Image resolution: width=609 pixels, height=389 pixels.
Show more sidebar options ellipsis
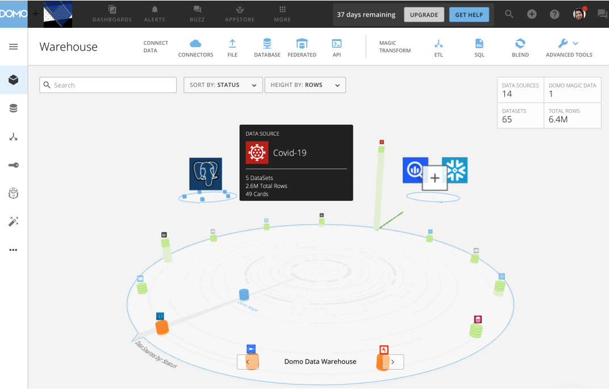[x=13, y=250]
